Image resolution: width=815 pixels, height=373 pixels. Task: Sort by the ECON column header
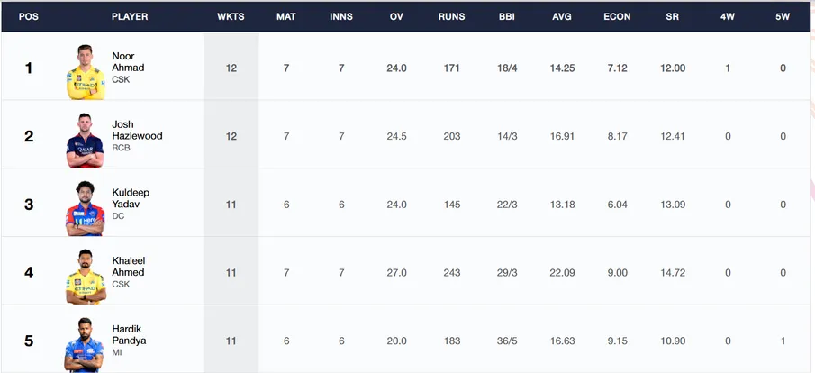tap(617, 16)
